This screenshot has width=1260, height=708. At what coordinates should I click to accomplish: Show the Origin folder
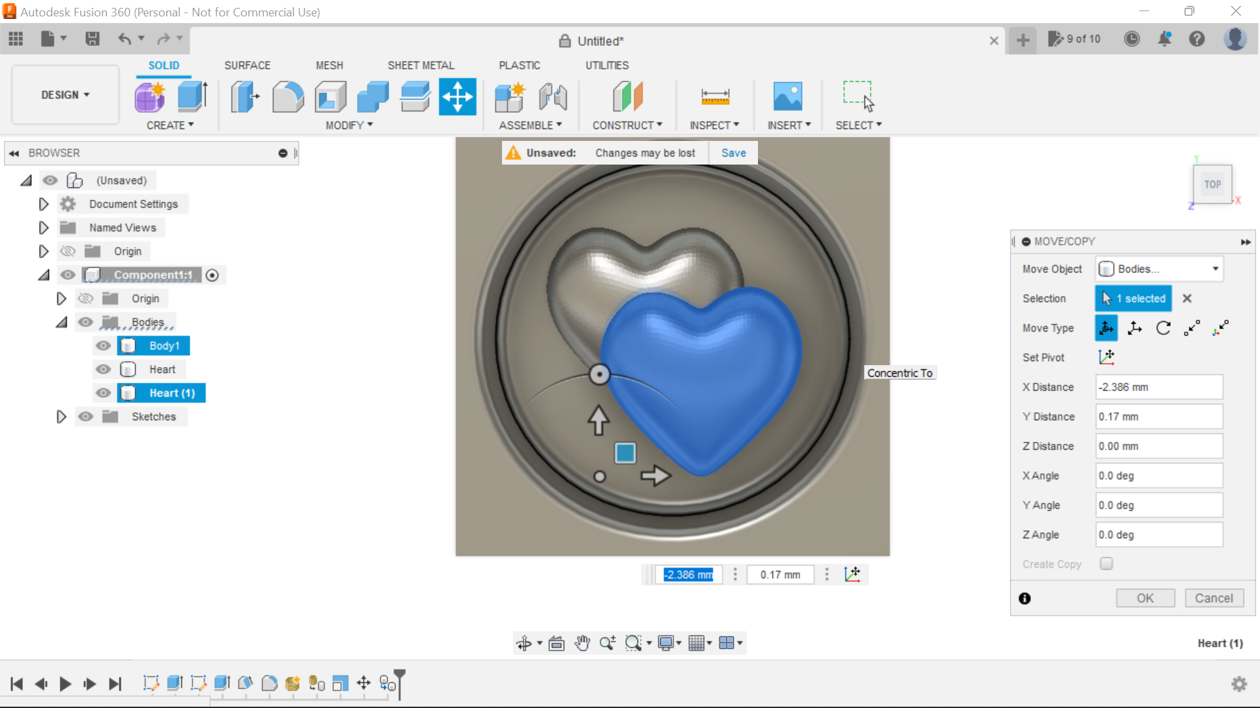[68, 251]
